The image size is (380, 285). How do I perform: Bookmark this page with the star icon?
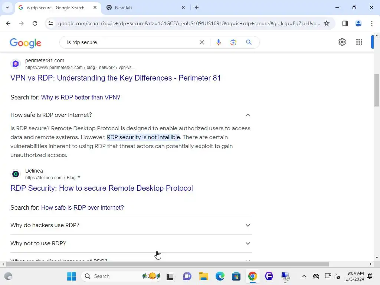coord(327,23)
